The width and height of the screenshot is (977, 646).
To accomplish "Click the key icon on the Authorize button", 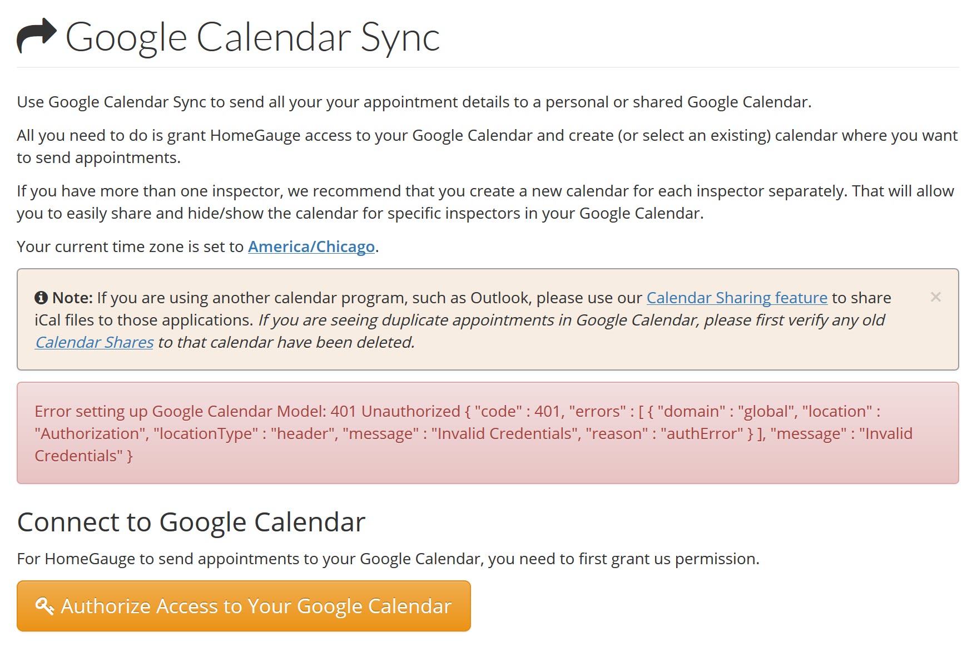I will coord(44,606).
